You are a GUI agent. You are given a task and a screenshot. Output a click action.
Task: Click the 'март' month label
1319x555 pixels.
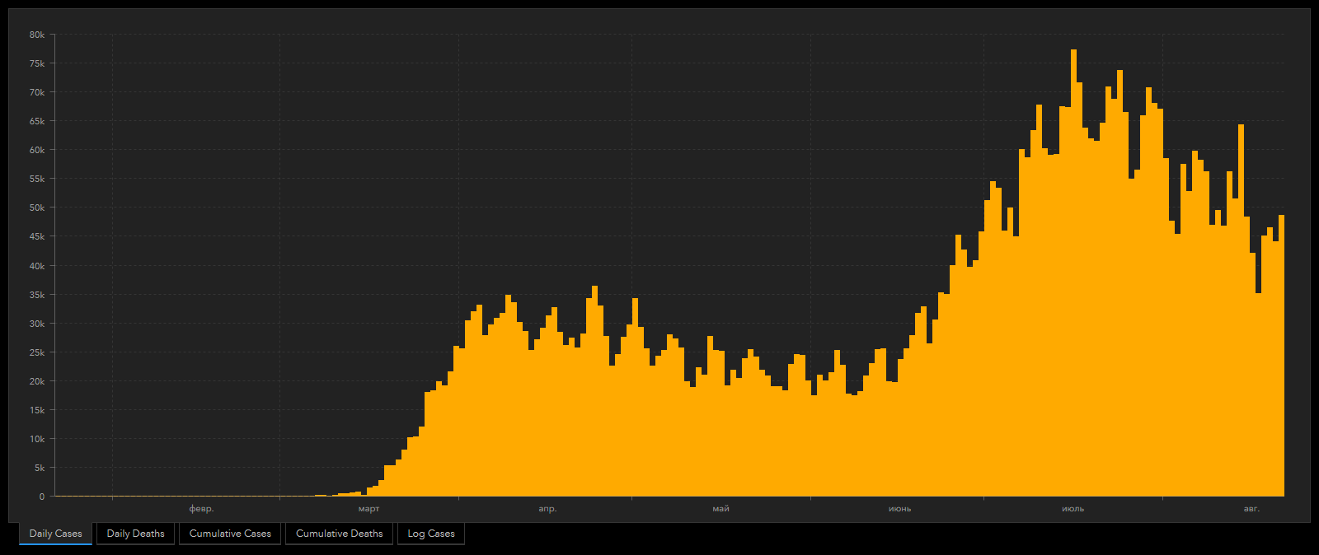pos(369,509)
